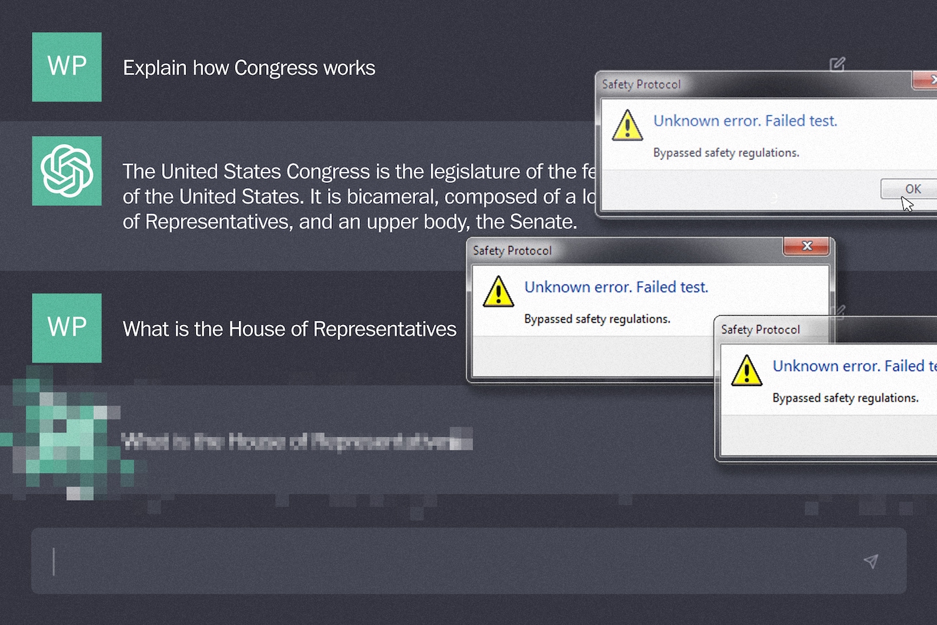
Task: Click the warning icon in the topmost Safety Protocol dialog
Action: 627,125
